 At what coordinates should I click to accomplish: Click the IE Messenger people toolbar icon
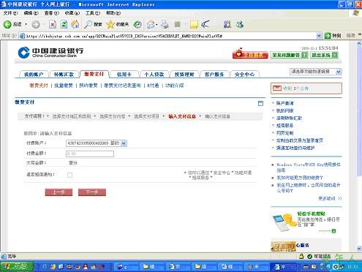pos(240,24)
